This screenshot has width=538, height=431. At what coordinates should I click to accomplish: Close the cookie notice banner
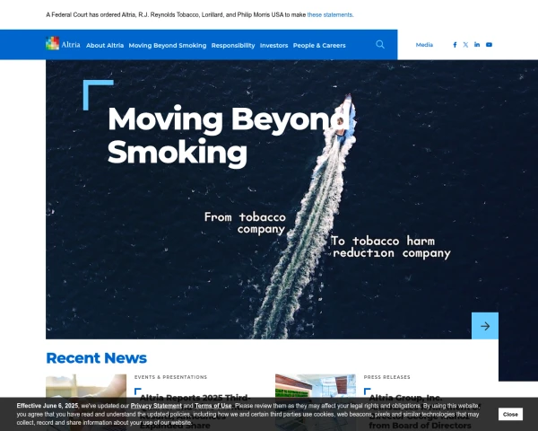(x=510, y=414)
